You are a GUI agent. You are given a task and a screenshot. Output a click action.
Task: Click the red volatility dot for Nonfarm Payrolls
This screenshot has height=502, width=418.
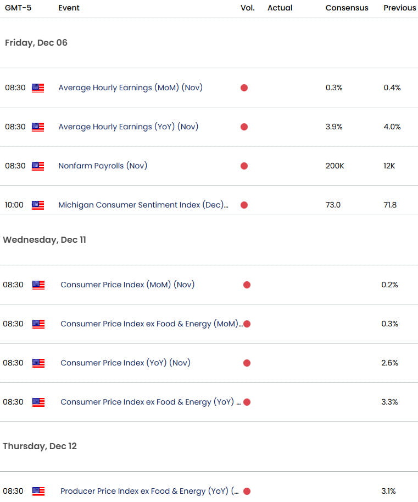point(244,166)
